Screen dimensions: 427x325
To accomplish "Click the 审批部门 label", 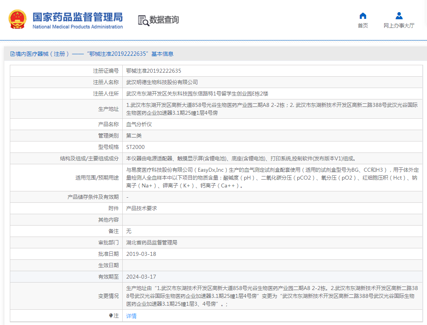I will (x=109, y=242).
